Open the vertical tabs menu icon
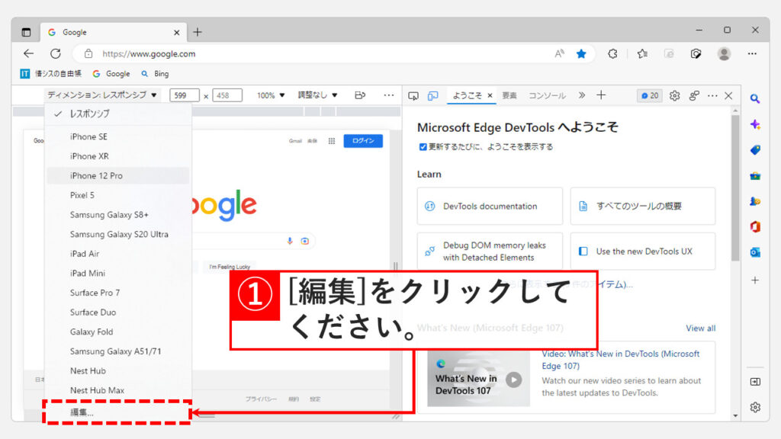The height and width of the screenshot is (439, 781). click(x=26, y=32)
